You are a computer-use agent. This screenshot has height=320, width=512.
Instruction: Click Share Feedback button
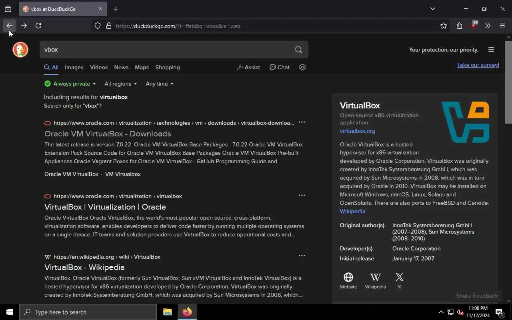[x=477, y=296]
